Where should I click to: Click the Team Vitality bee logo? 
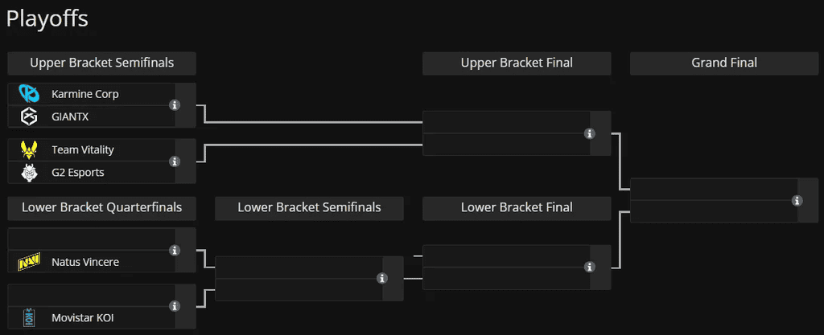pos(28,150)
